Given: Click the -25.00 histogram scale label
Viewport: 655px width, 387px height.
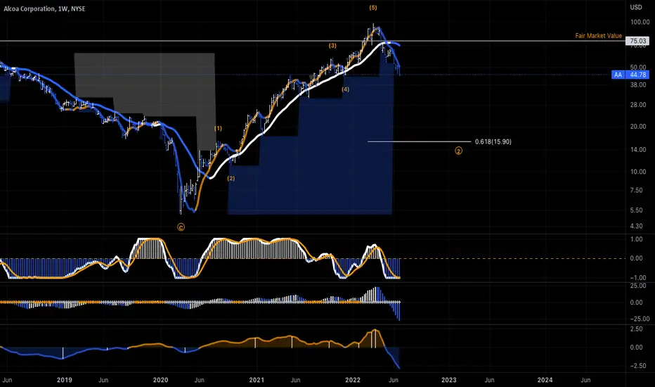Looking at the screenshot, I should tap(639, 319).
